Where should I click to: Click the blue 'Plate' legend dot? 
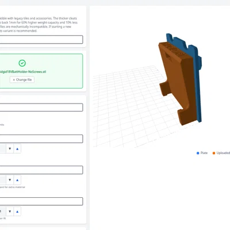click(198, 153)
